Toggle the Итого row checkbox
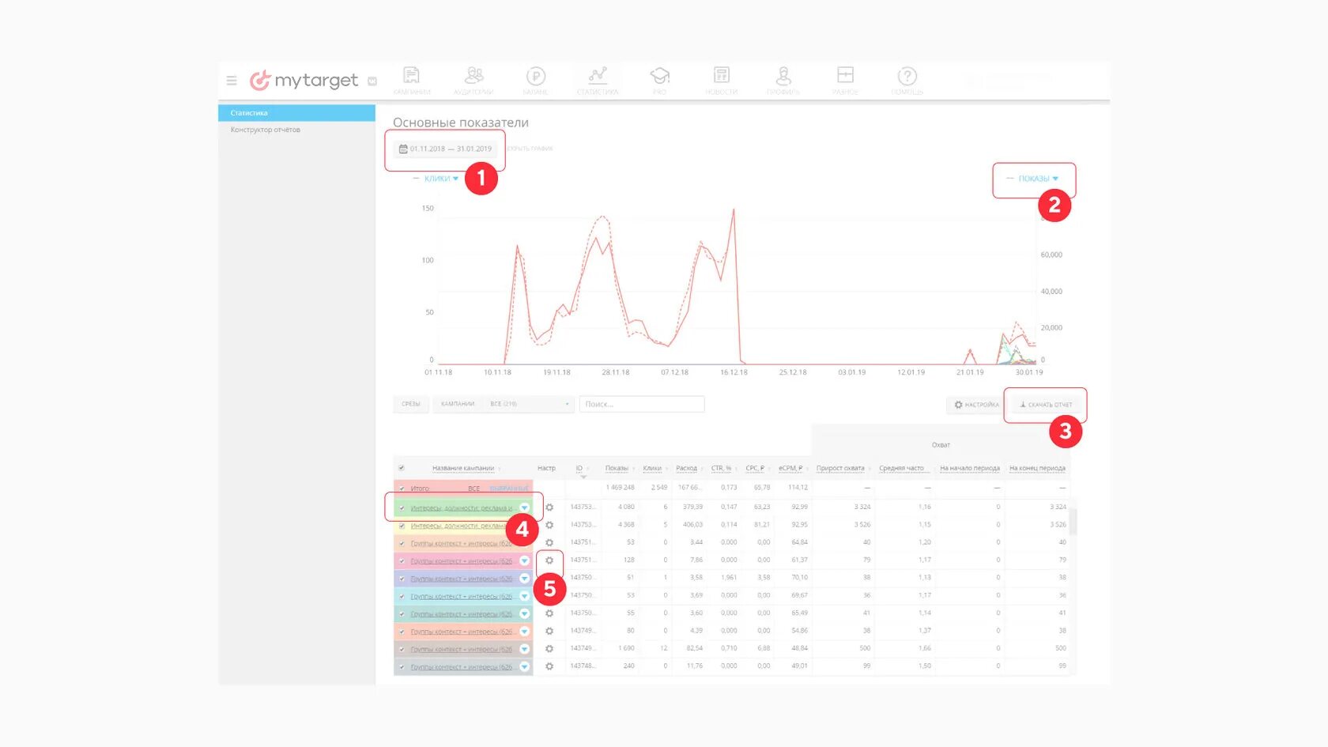 click(402, 489)
